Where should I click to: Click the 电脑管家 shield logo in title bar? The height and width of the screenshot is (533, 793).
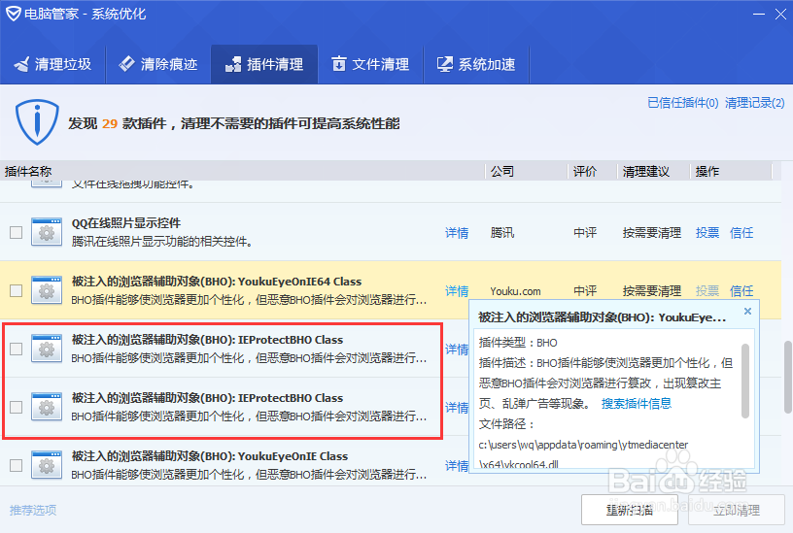pos(14,14)
